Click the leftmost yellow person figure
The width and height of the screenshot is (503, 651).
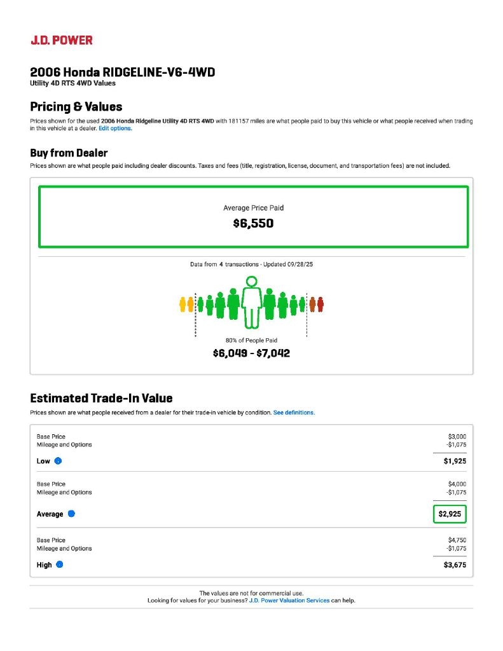(x=183, y=305)
